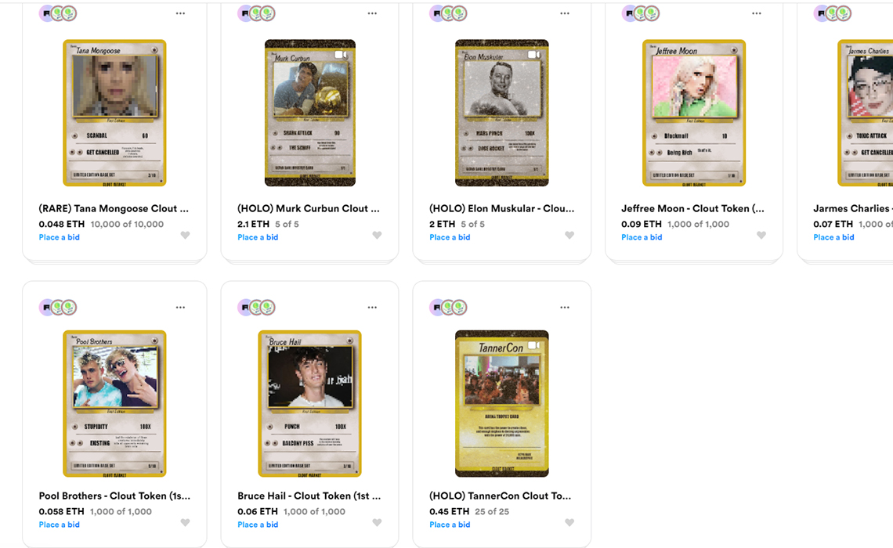Open more options for Murk Curbun card
The width and height of the screenshot is (893, 548).
372,13
